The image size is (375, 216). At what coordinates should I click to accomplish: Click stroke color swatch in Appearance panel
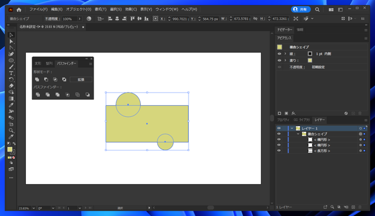tap(310, 54)
